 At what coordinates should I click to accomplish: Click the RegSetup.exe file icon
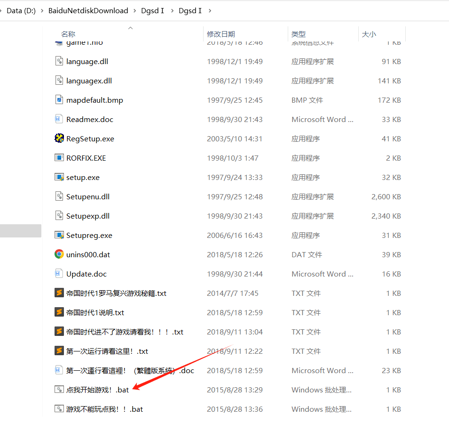59,139
